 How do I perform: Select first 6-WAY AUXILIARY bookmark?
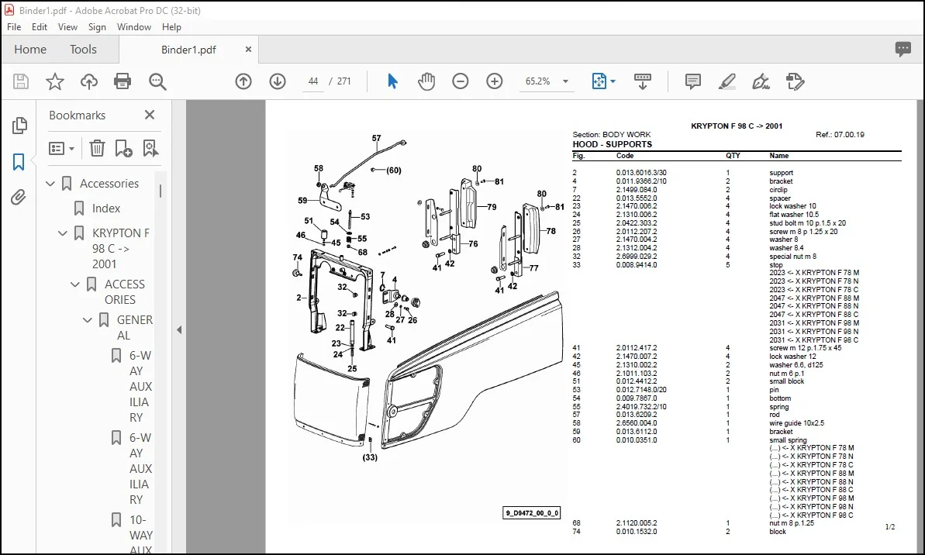pos(140,386)
